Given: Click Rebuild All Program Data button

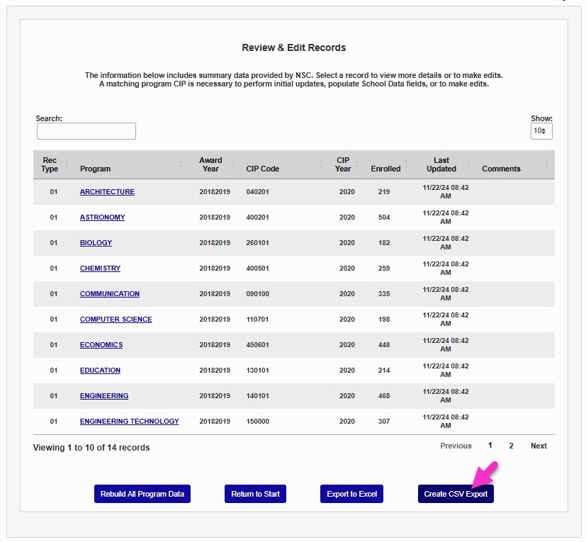Looking at the screenshot, I should (142, 494).
